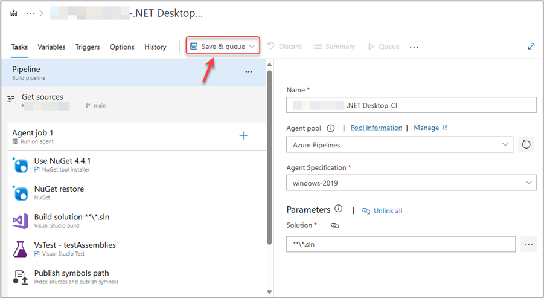Screen dimensions: 544x298
Task: Add a task with the plus icon
Action: 243,135
